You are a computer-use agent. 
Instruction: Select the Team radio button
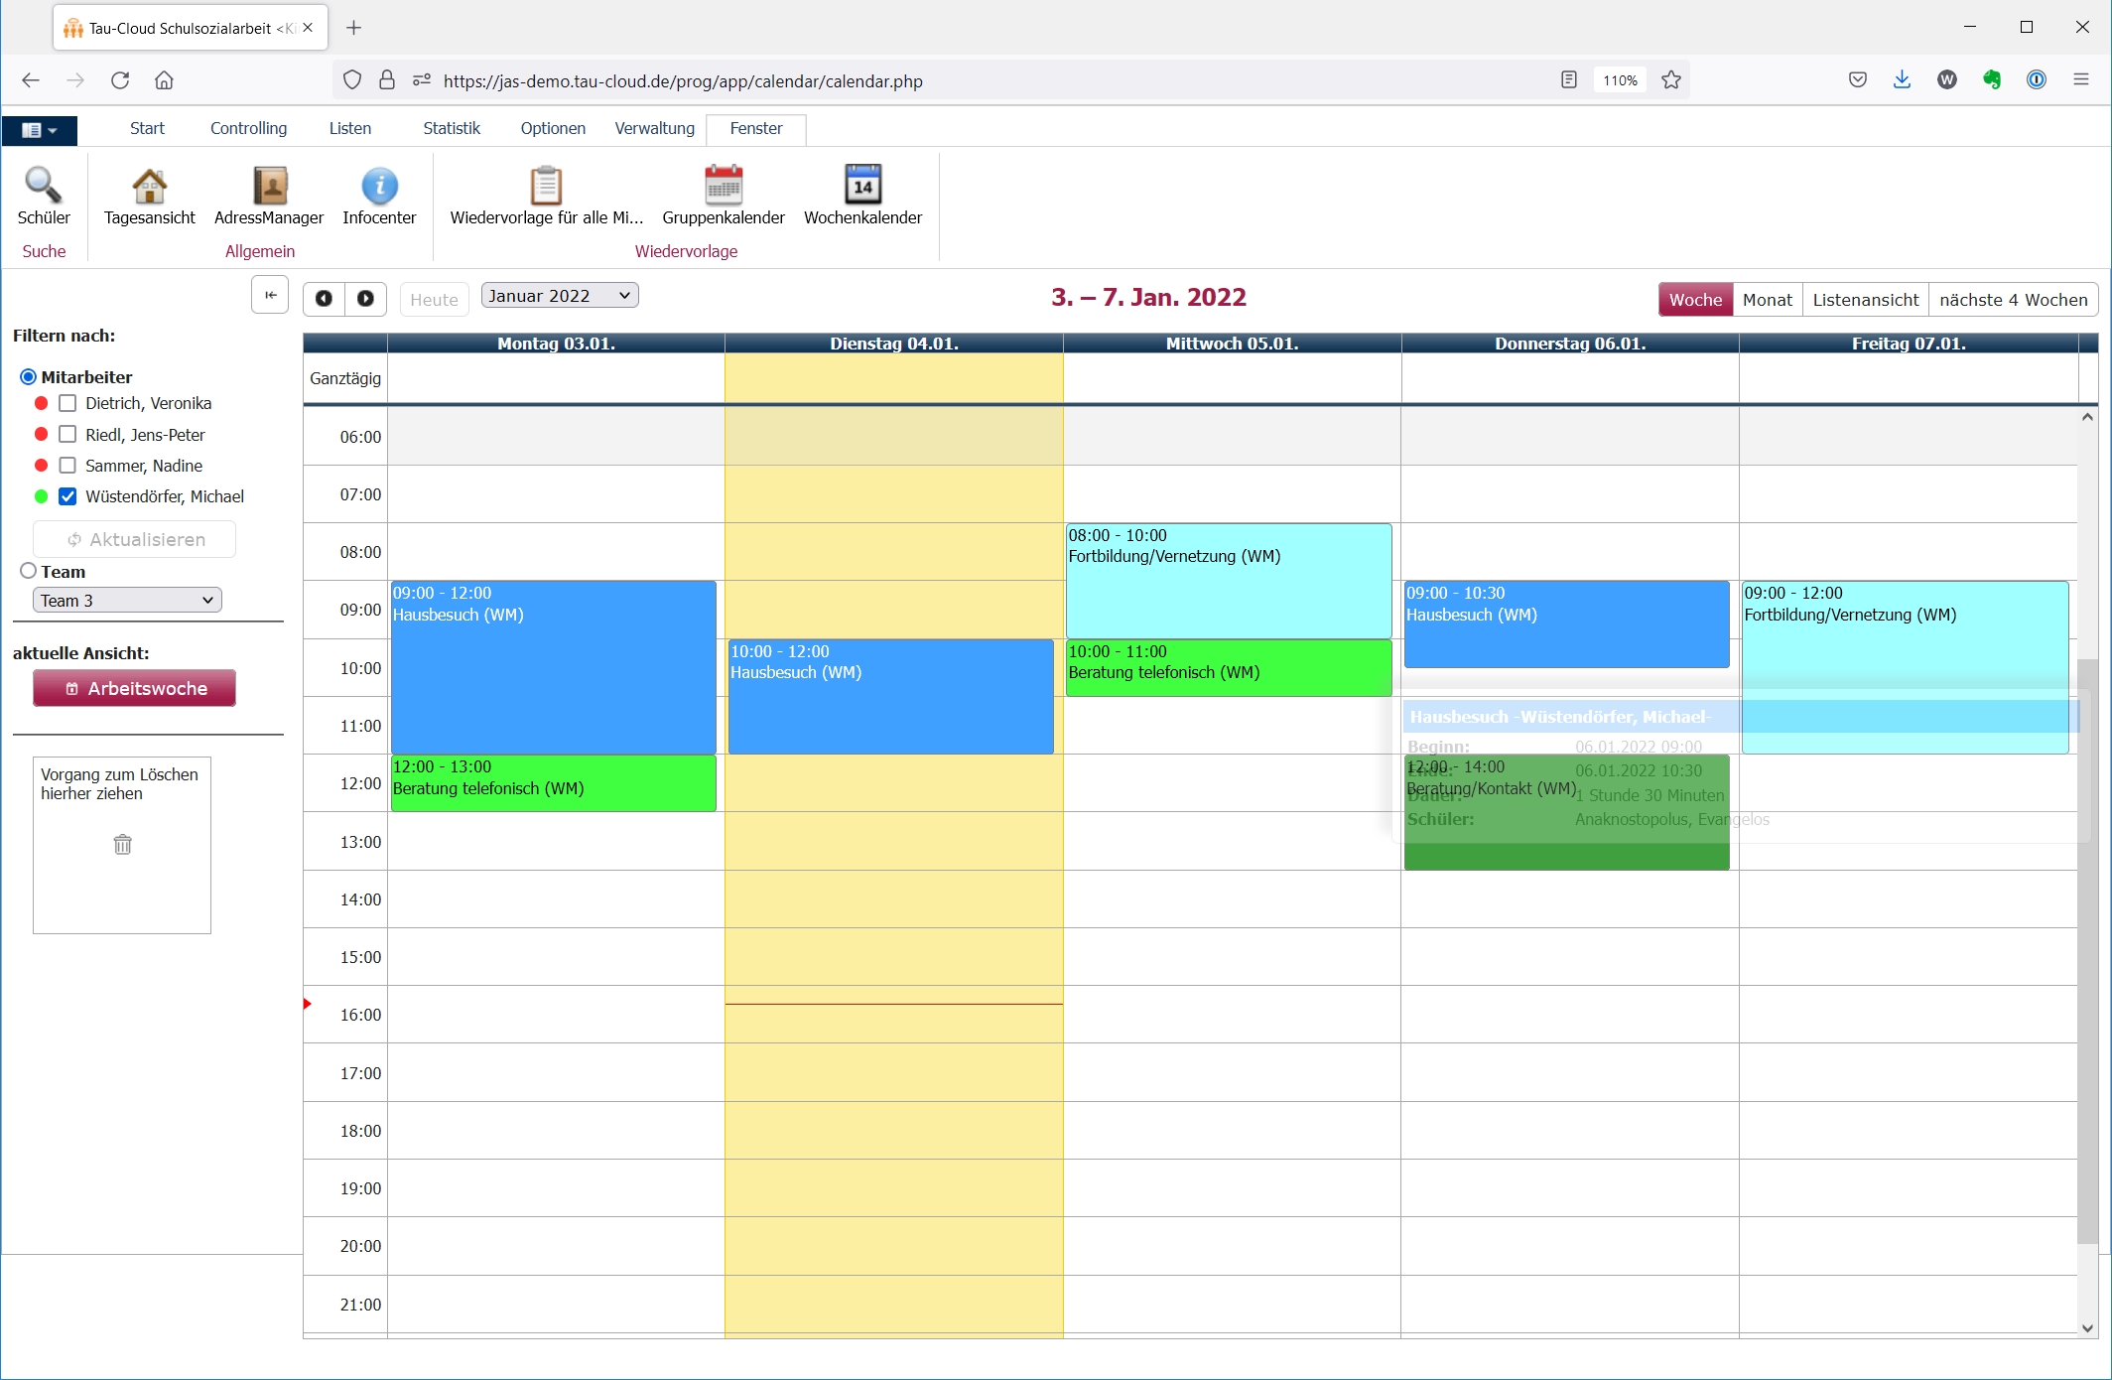(x=29, y=571)
